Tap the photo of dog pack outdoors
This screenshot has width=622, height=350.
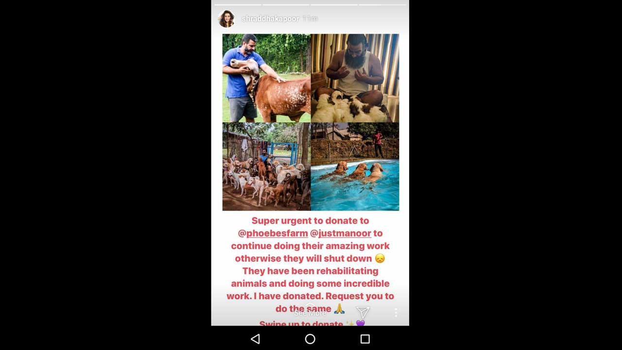coord(266,166)
